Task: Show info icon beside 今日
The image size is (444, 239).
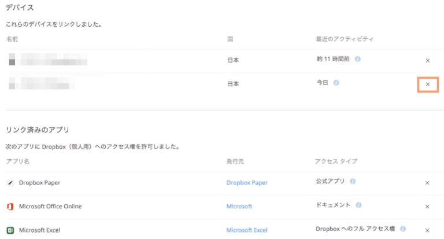Action: (336, 83)
